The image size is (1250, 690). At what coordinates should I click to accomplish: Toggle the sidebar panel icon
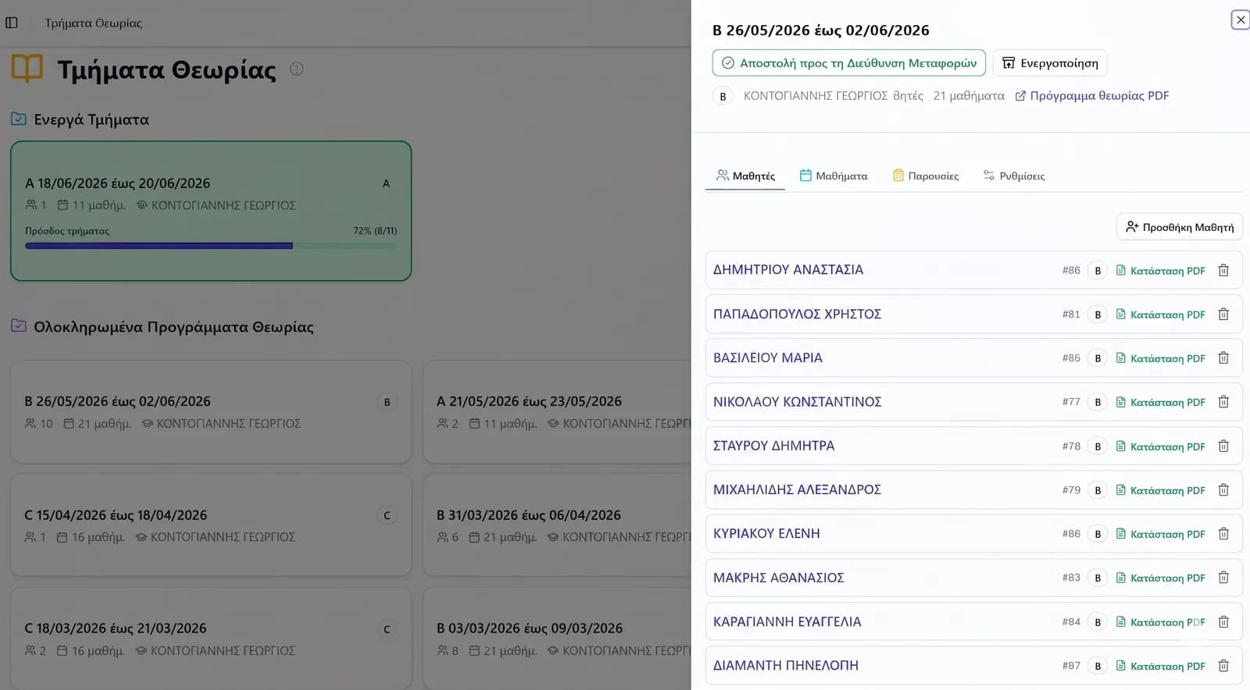[12, 23]
